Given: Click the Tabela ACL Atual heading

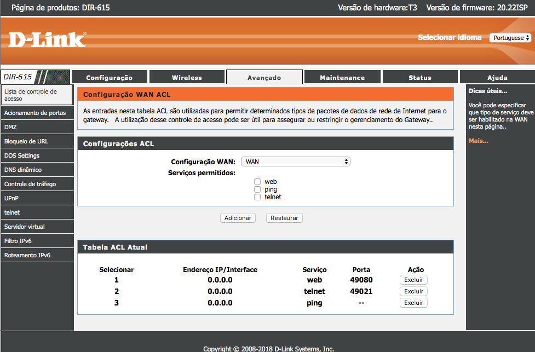Looking at the screenshot, I should pyautogui.click(x=116, y=247).
